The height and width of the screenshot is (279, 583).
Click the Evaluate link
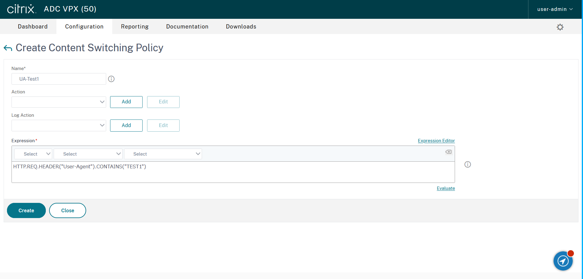coord(446,188)
